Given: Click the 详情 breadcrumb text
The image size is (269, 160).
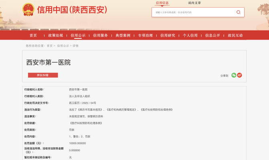Looking at the screenshot, I should click(75, 46).
